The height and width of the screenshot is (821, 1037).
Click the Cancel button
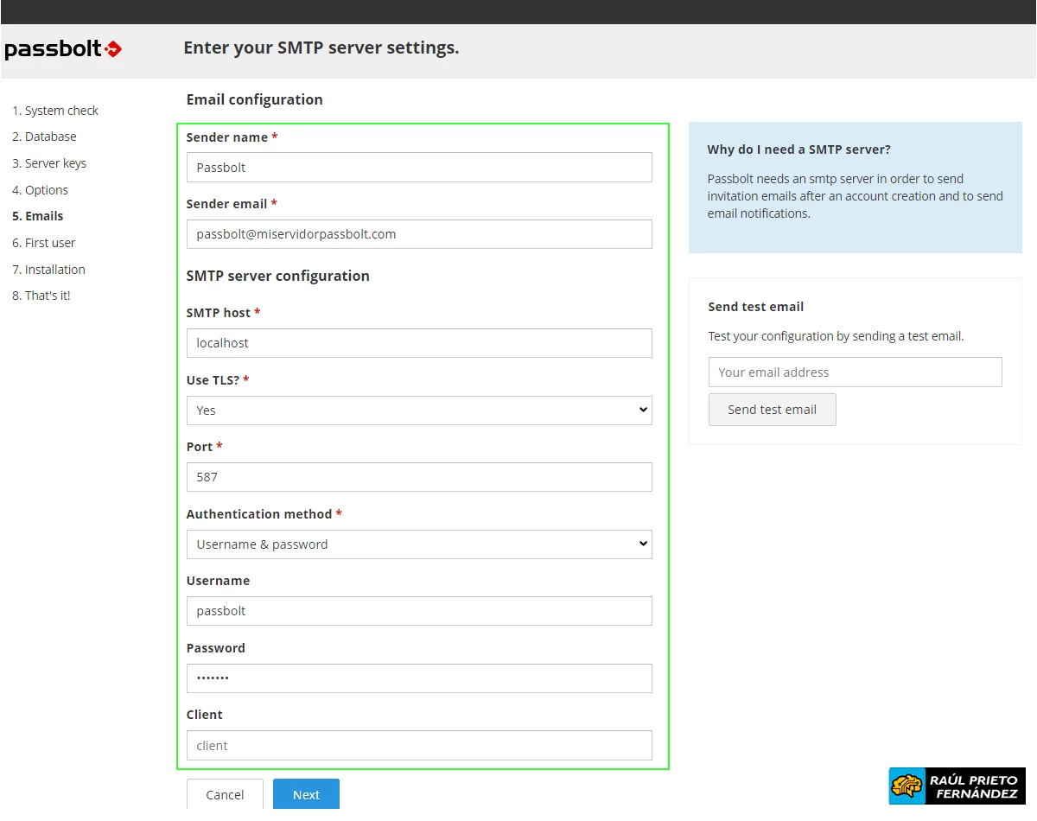pyautogui.click(x=225, y=794)
